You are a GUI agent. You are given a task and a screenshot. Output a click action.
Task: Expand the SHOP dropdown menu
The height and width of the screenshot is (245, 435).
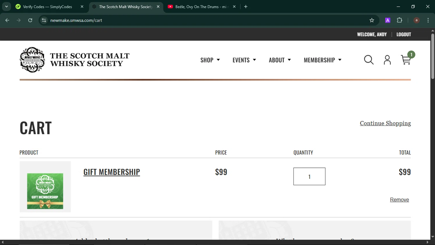(x=210, y=60)
